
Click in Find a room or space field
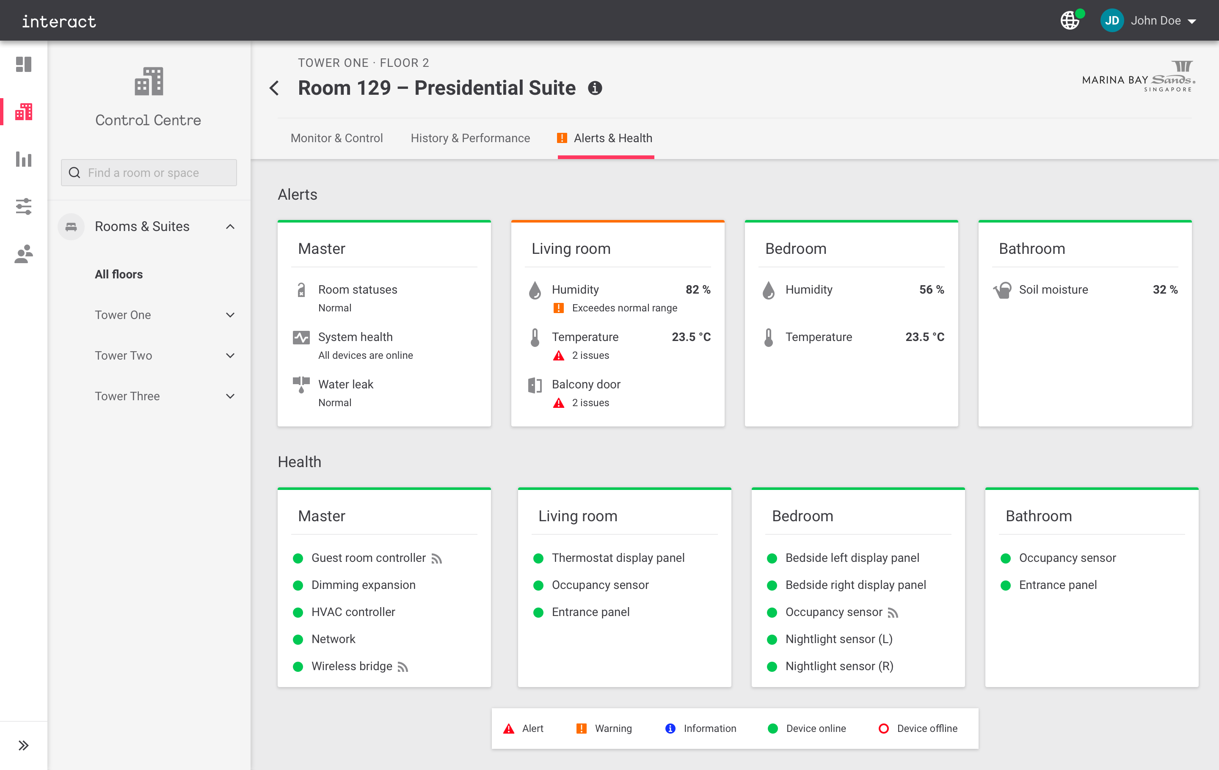(149, 173)
